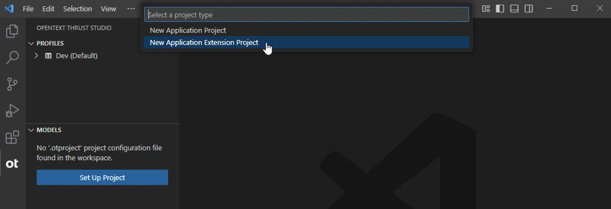Open the Source Control view icon
The image size is (611, 209).
point(12,84)
